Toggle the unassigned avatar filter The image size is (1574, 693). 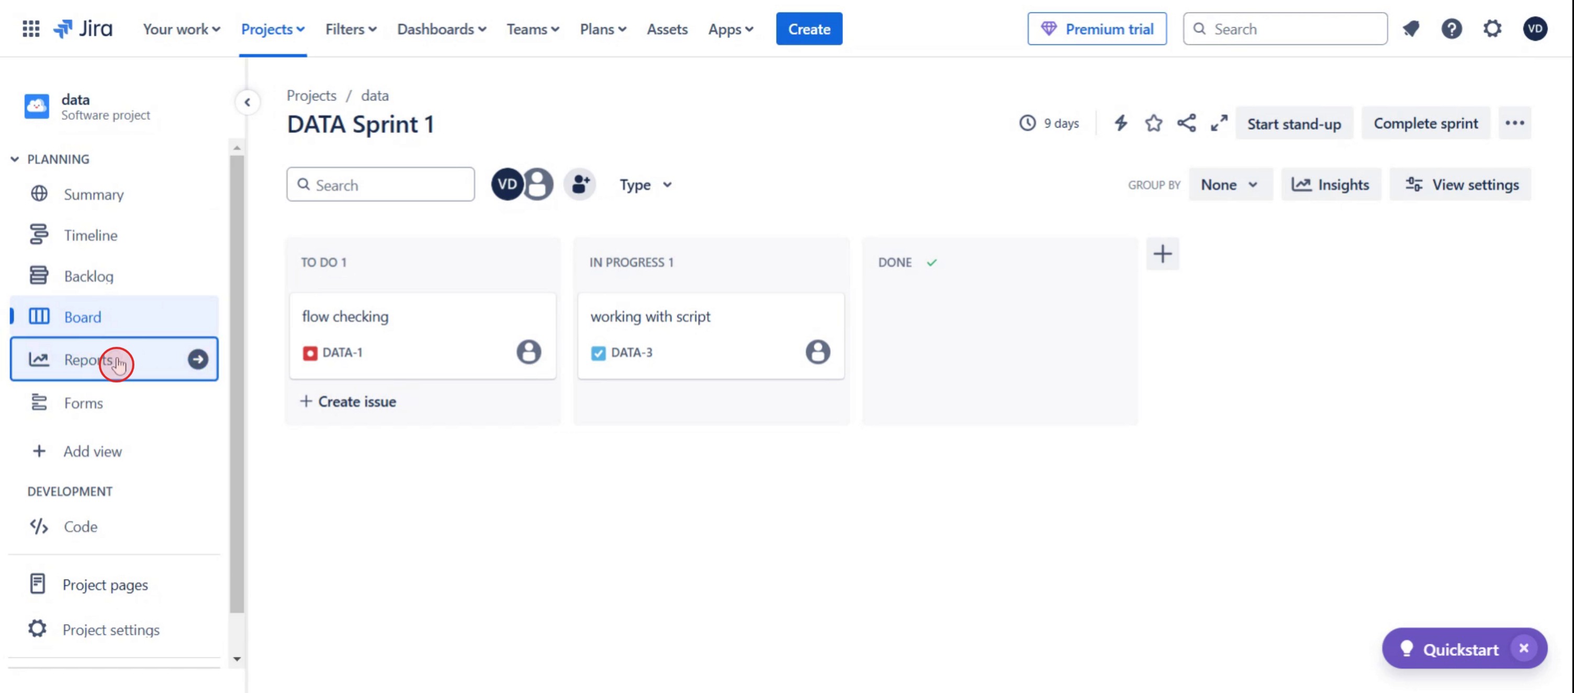click(538, 185)
